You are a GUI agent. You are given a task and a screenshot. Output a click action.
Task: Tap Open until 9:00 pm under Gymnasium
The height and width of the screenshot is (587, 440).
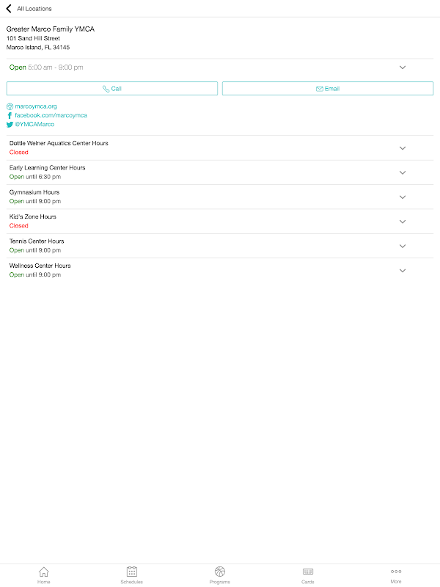tap(35, 201)
